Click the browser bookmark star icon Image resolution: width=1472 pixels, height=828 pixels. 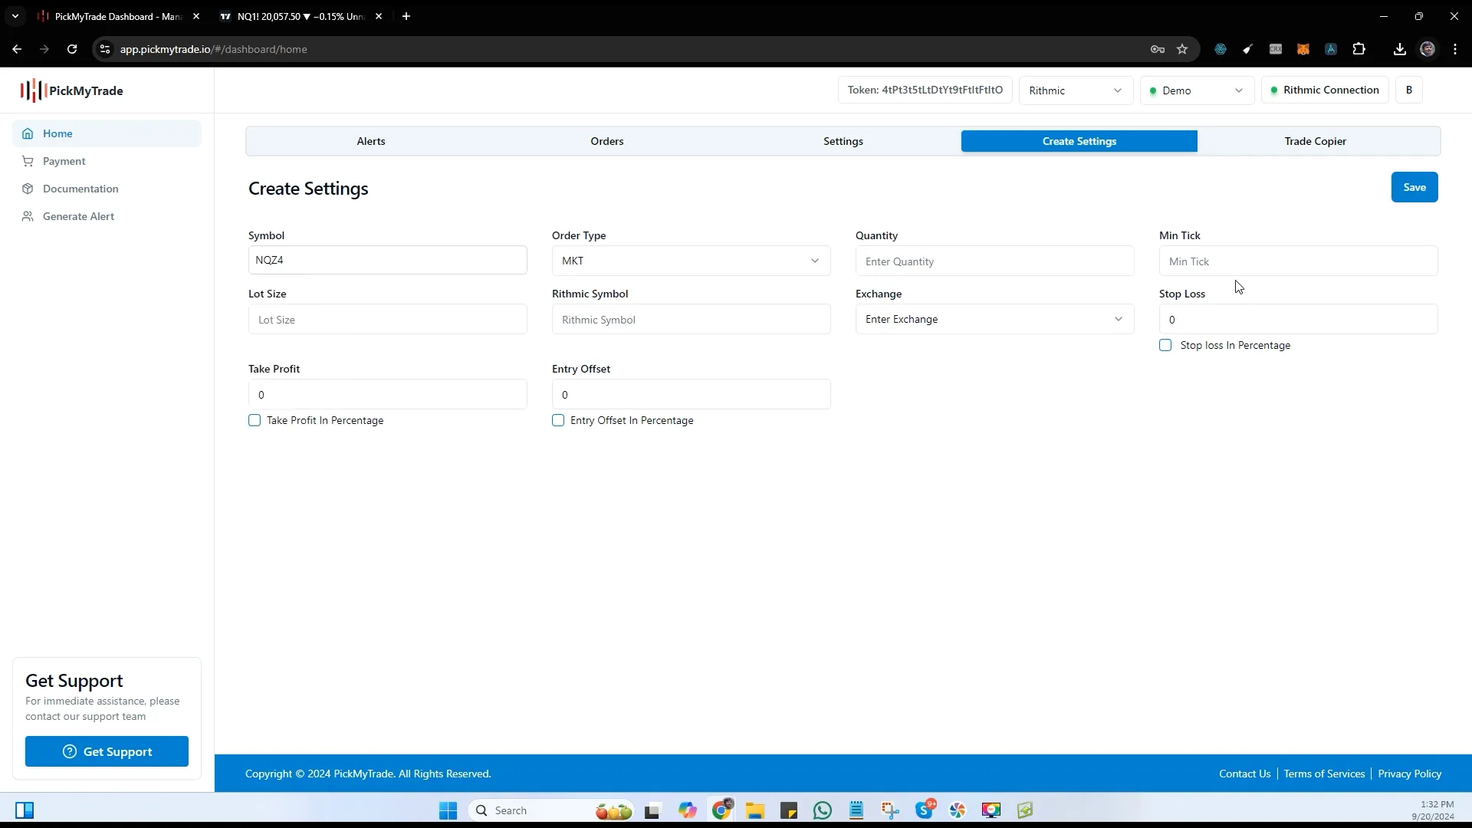point(1183,48)
